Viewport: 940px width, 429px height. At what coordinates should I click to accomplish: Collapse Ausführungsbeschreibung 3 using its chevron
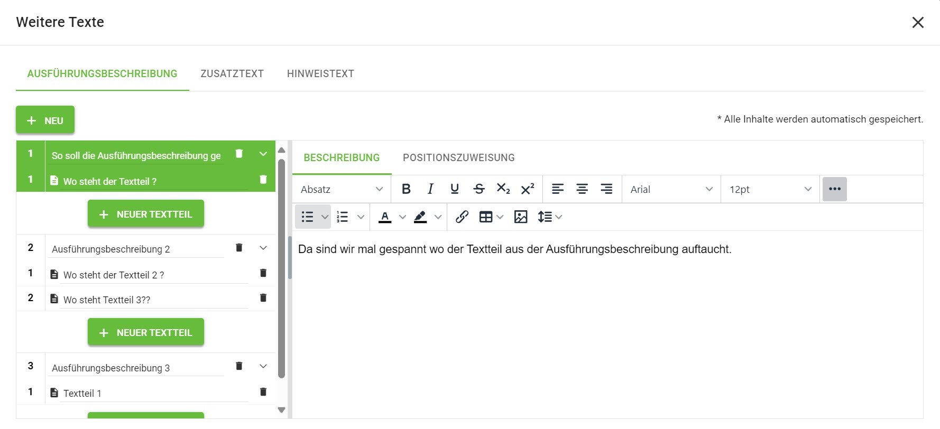[x=263, y=366]
